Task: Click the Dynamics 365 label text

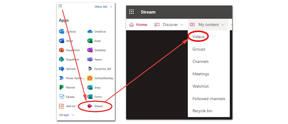Action: (103, 69)
